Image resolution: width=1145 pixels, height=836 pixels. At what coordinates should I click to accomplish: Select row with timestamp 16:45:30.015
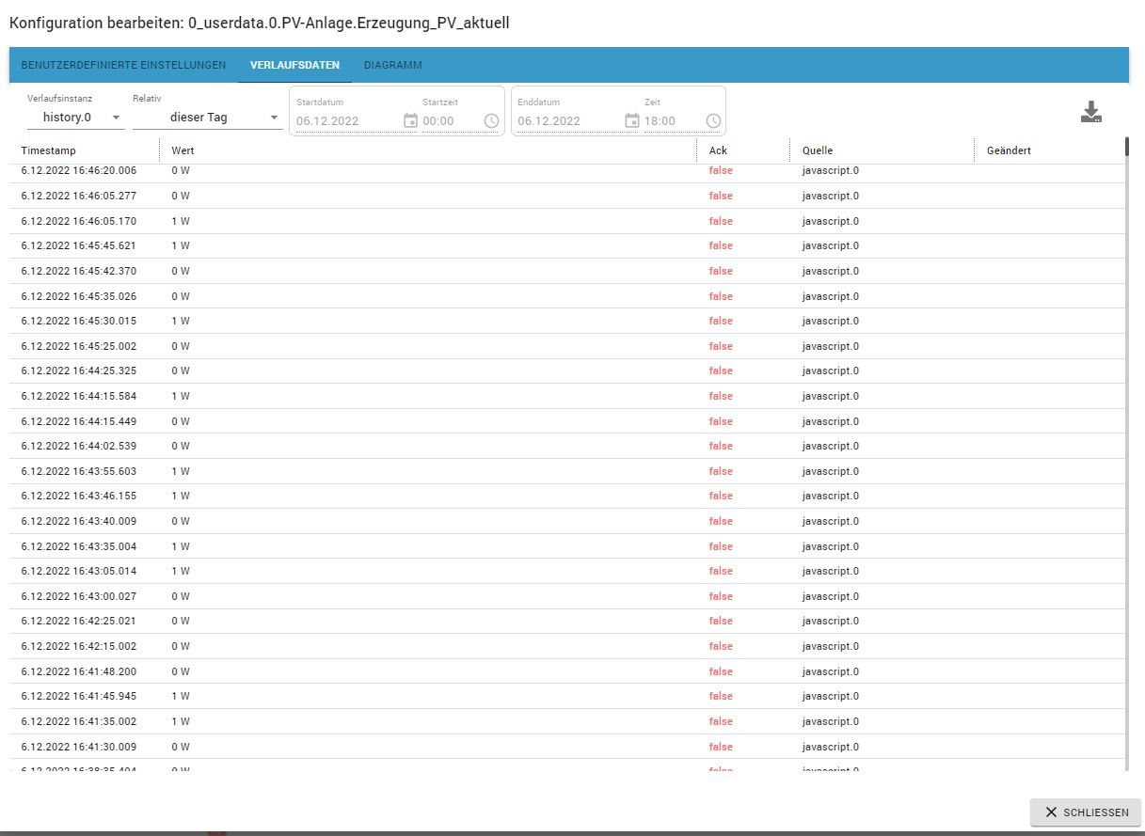[x=567, y=321]
